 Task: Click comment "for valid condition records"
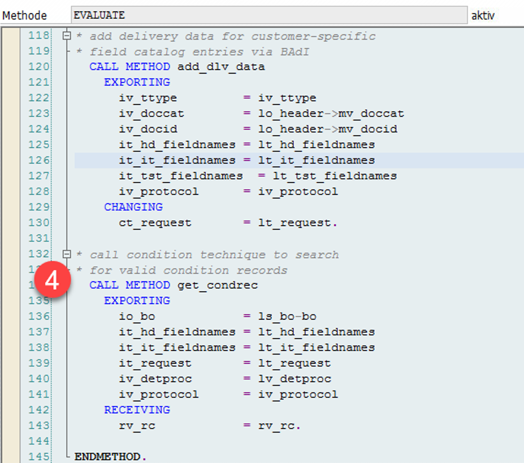tap(188, 270)
